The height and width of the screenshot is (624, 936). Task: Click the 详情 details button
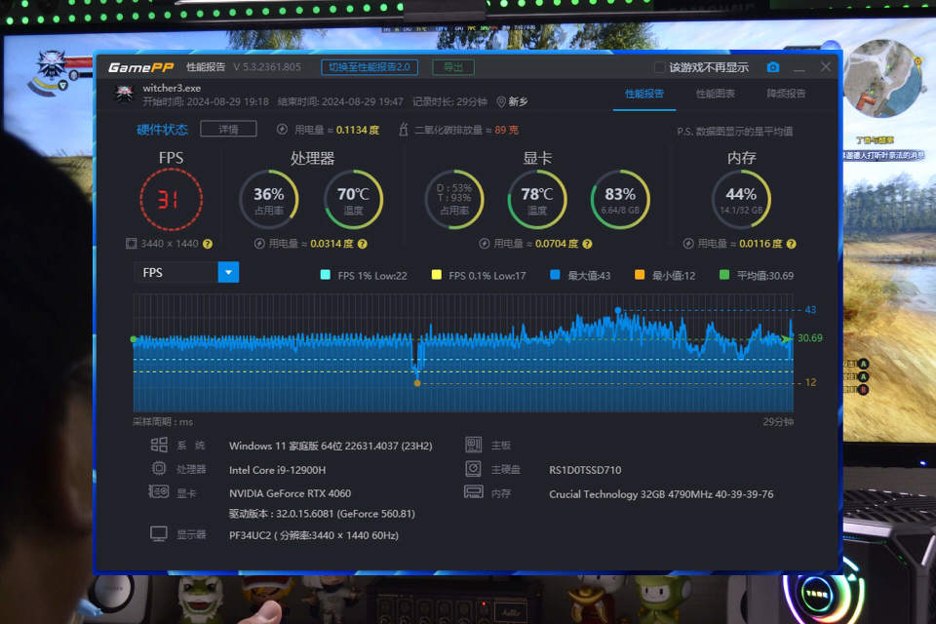[x=228, y=129]
